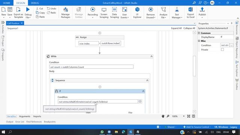The image size is (240, 135).
Task: Collapse the If activity
Action: coord(143,91)
